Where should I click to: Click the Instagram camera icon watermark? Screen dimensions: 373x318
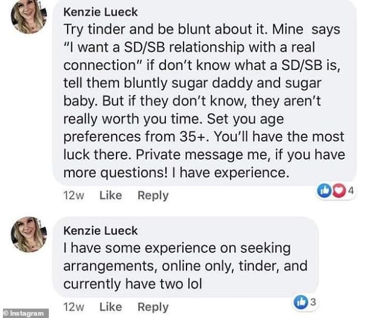point(7,313)
